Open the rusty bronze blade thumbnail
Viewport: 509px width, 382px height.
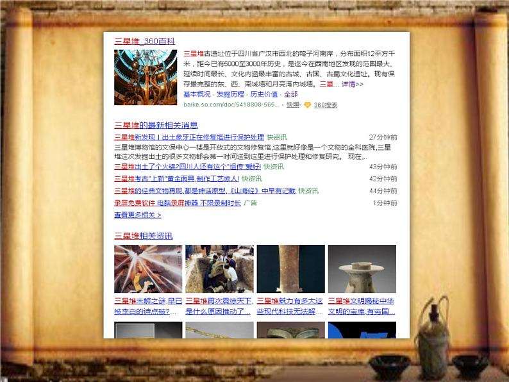tap(291, 269)
